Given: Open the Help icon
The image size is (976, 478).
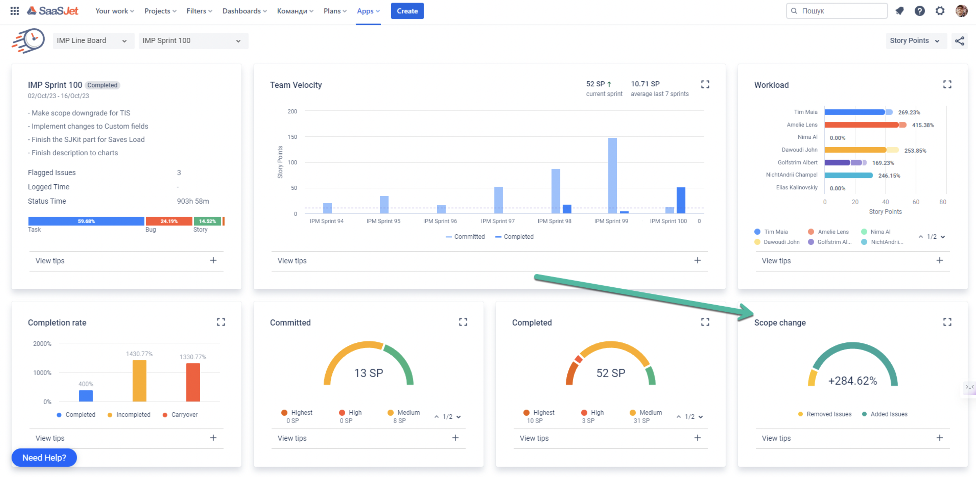Looking at the screenshot, I should (919, 11).
